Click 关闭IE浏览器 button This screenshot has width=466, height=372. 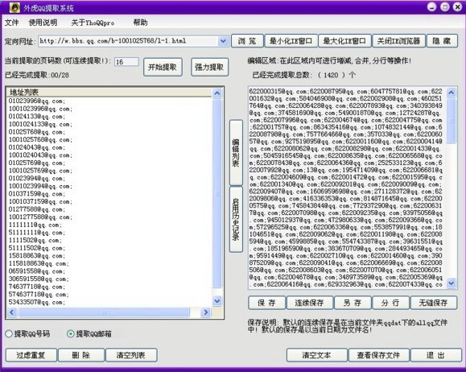(398, 41)
